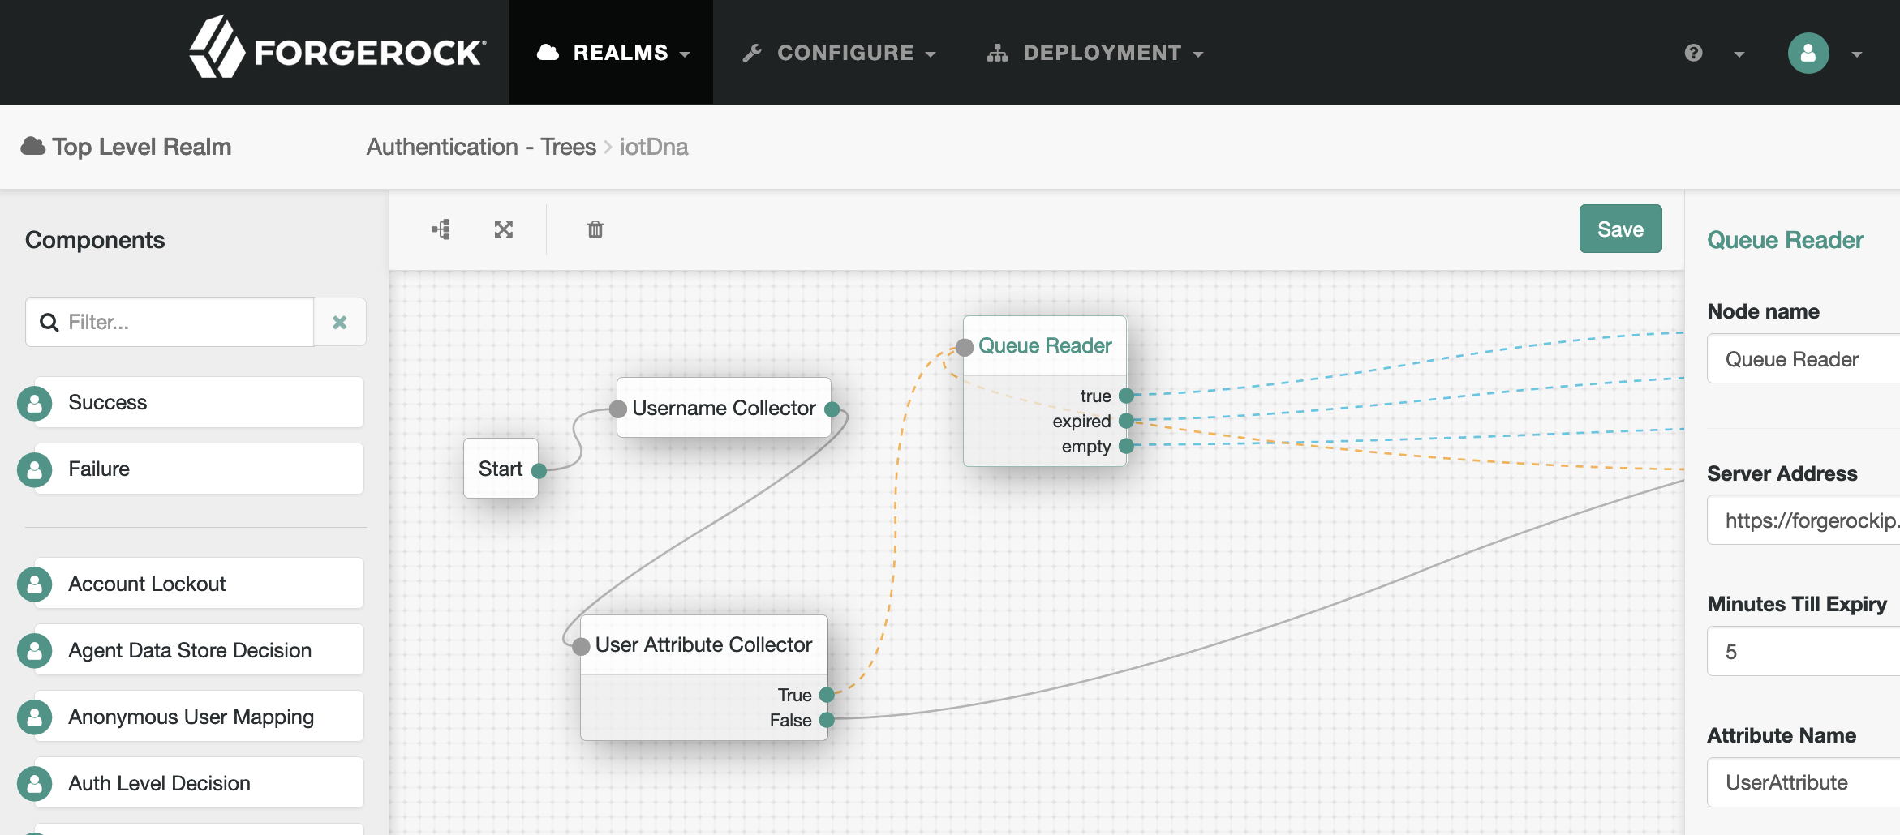
Task: Select the Username Collector node
Action: [x=724, y=408]
